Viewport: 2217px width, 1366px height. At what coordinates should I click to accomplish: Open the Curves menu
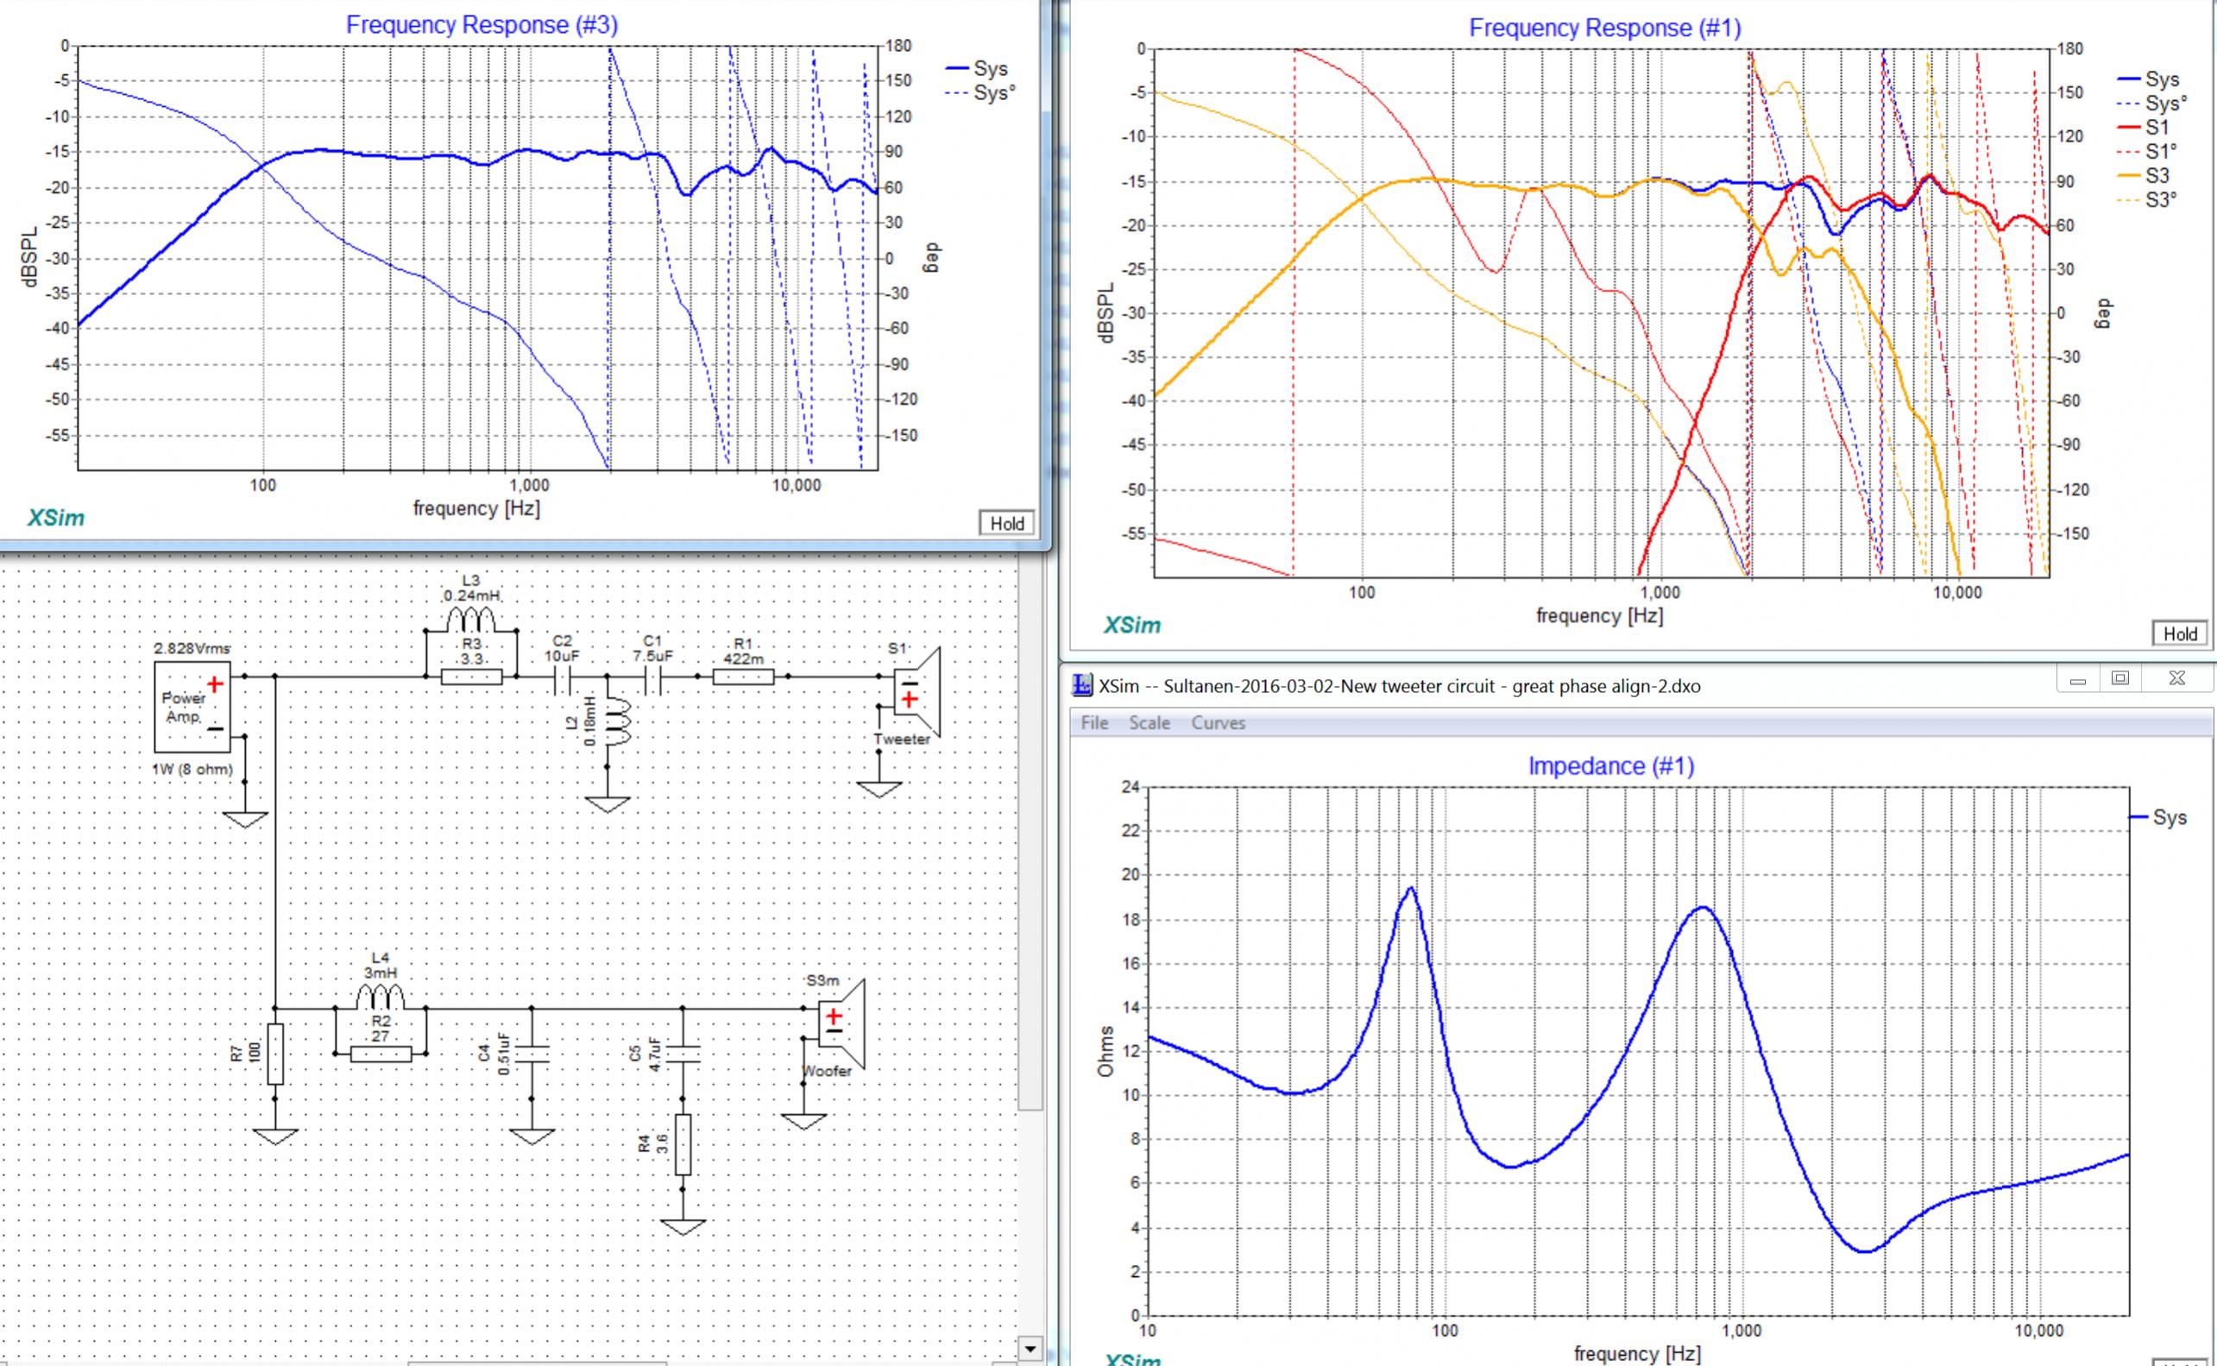coord(1218,723)
